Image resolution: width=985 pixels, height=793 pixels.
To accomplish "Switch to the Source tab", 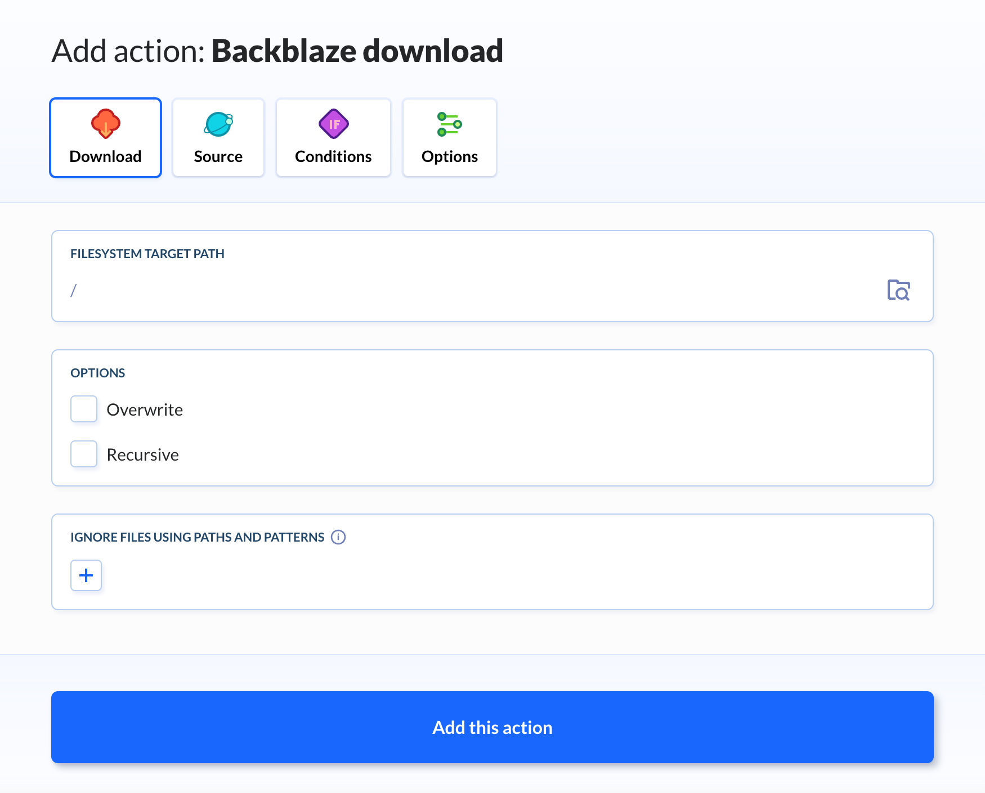I will pyautogui.click(x=218, y=138).
